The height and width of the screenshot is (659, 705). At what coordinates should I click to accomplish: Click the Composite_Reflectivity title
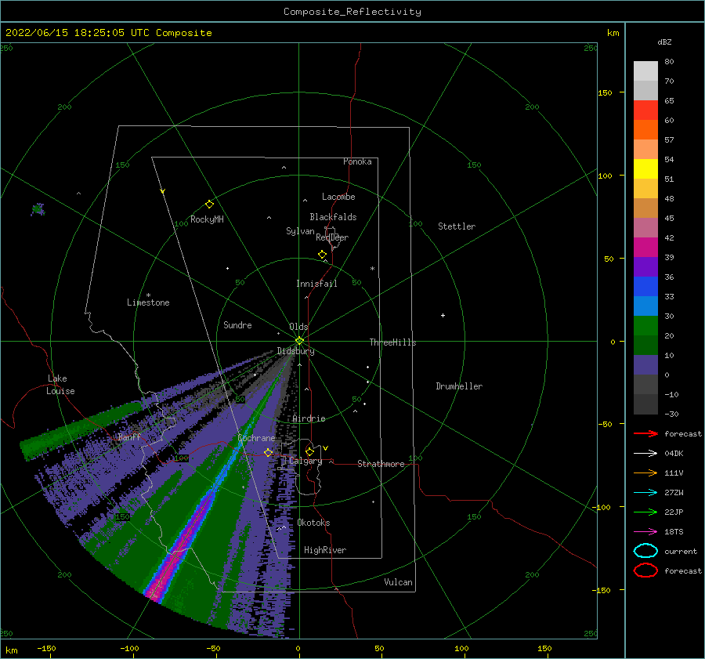coord(352,12)
